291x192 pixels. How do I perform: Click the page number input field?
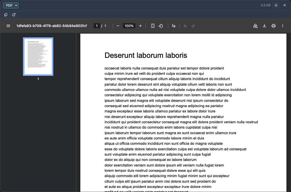[x=97, y=26]
